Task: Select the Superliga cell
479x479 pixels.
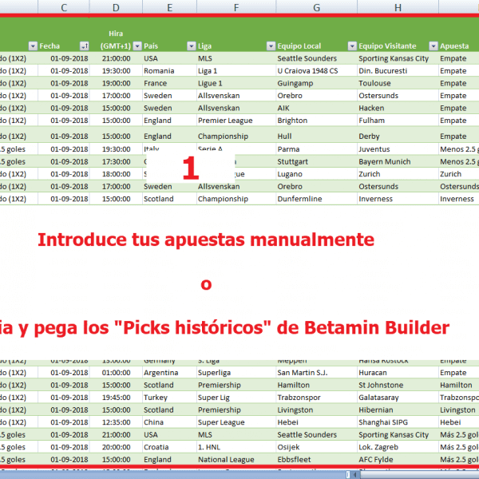Action: click(x=236, y=373)
